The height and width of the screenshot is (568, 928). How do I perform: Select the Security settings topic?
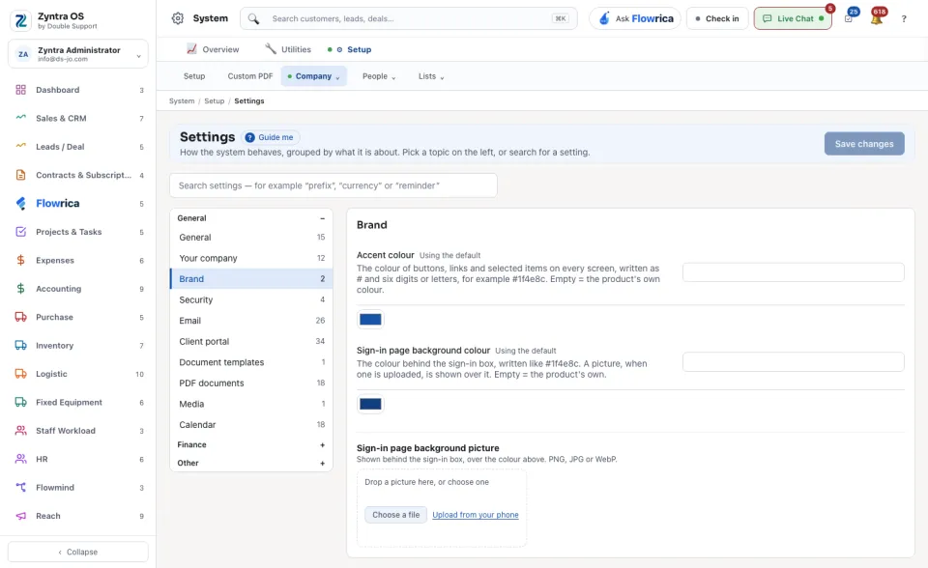point(251,299)
